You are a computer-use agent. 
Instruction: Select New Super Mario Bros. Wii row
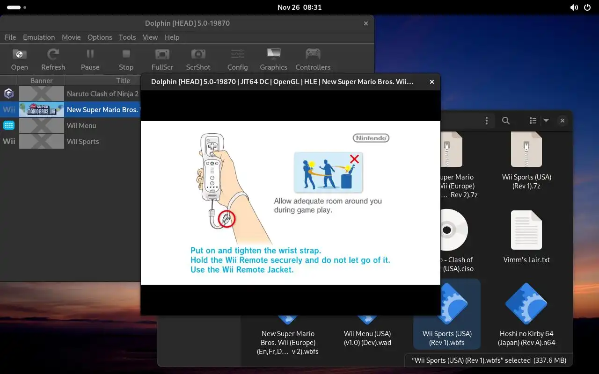tap(70, 110)
